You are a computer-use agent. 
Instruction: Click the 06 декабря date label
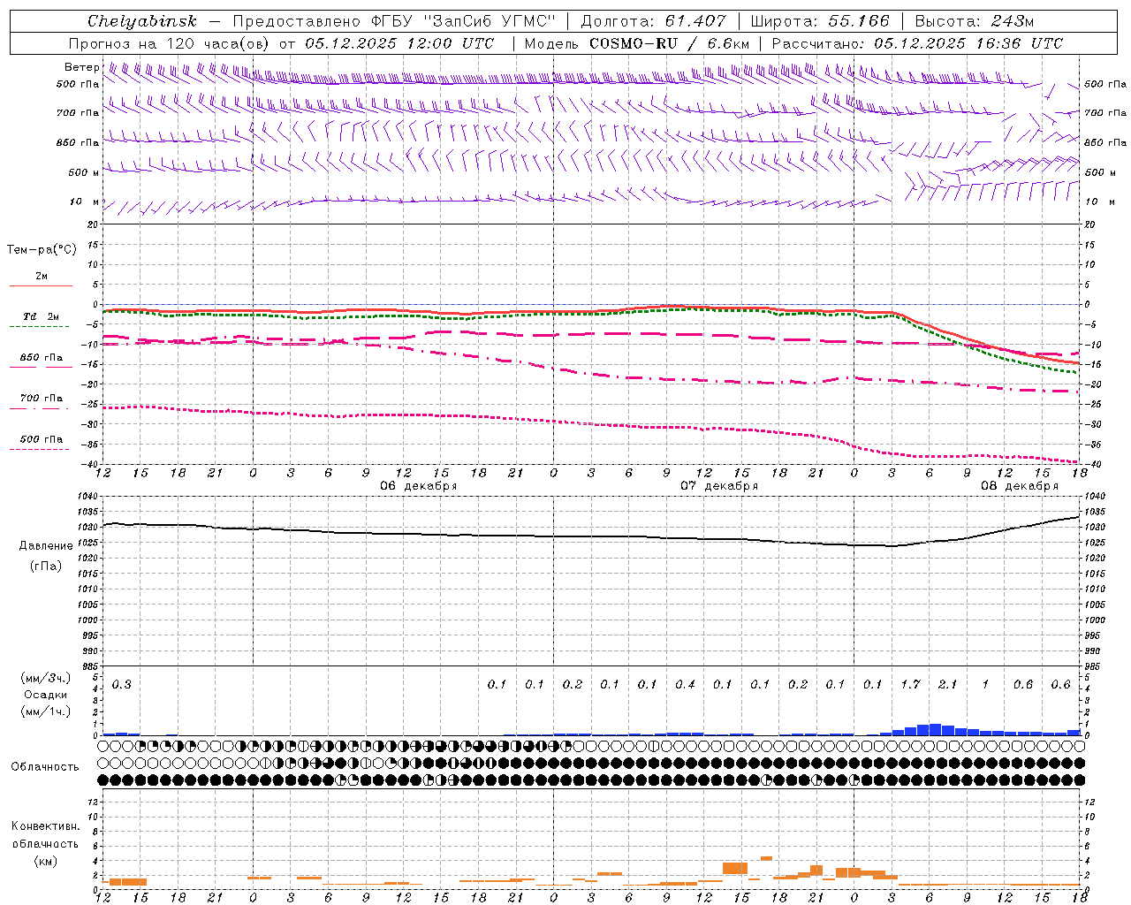(x=419, y=486)
